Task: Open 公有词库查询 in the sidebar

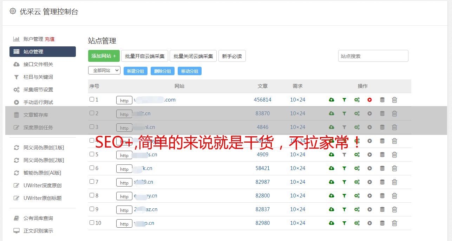Action: tap(38, 218)
